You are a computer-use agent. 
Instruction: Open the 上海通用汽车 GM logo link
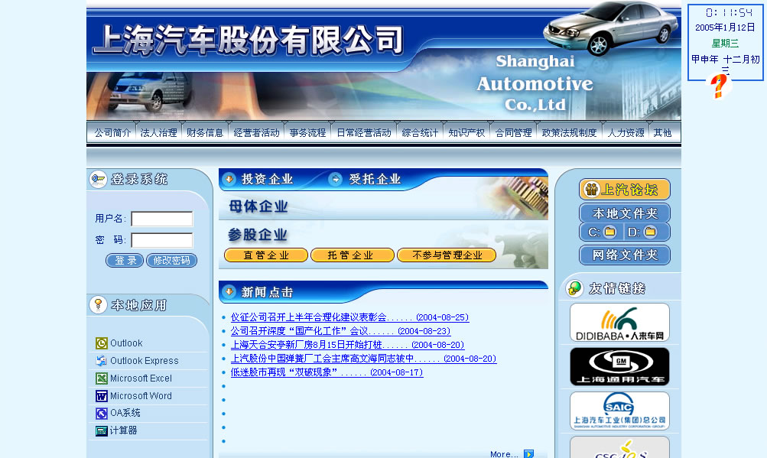coord(619,366)
